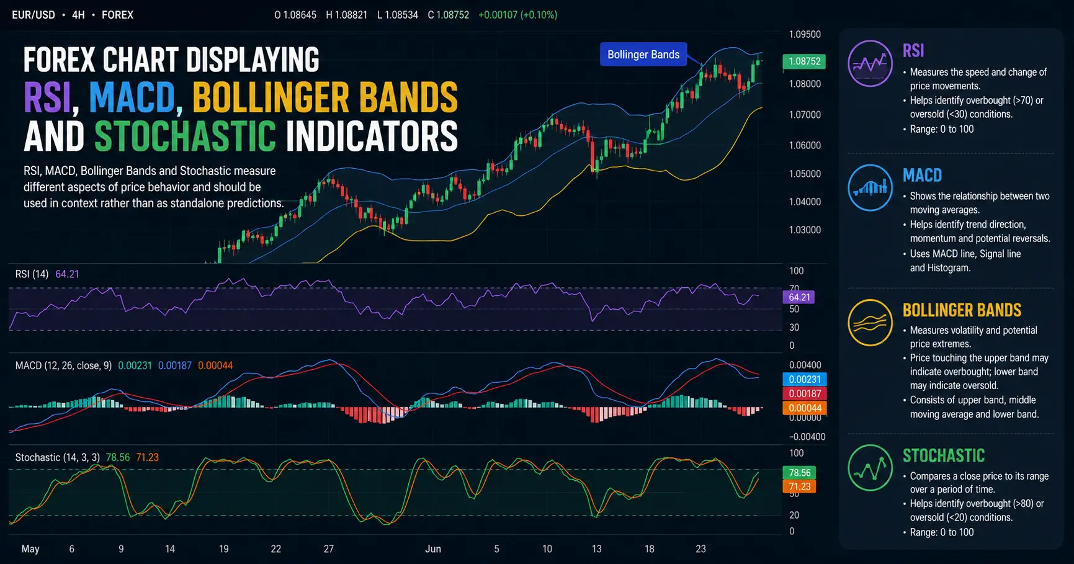The height and width of the screenshot is (564, 1074).
Task: Click the green 1.08752 current price tag
Action: pos(804,61)
